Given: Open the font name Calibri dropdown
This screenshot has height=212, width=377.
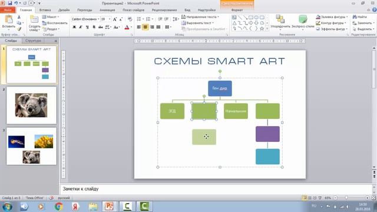Looking at the screenshot, I should pyautogui.click(x=98, y=19).
